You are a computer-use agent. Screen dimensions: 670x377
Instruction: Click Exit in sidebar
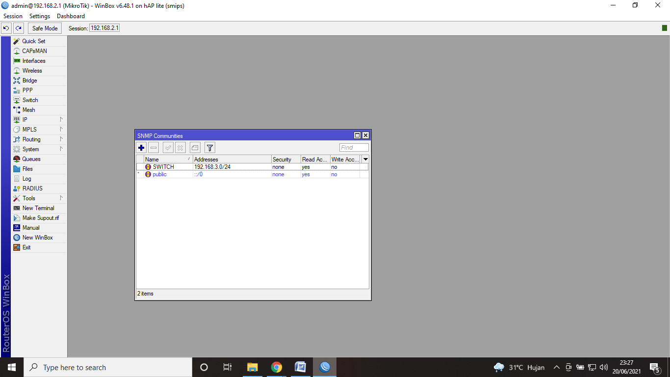click(x=39, y=247)
